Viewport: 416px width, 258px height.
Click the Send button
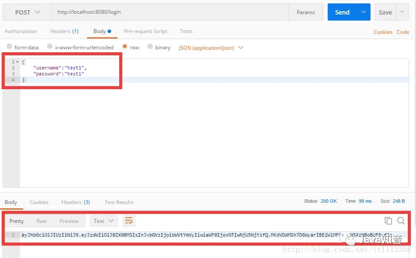342,12
